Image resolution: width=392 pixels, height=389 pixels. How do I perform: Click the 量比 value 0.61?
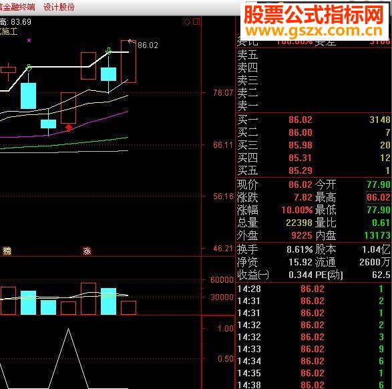point(381,223)
